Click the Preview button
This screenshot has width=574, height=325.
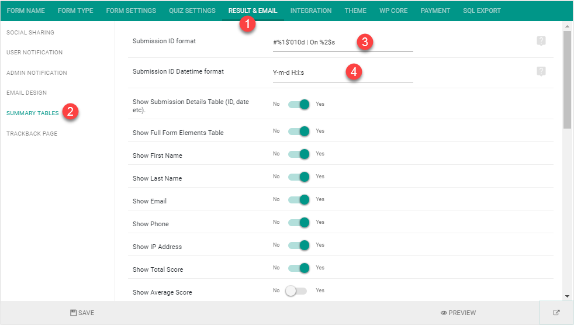coord(458,313)
